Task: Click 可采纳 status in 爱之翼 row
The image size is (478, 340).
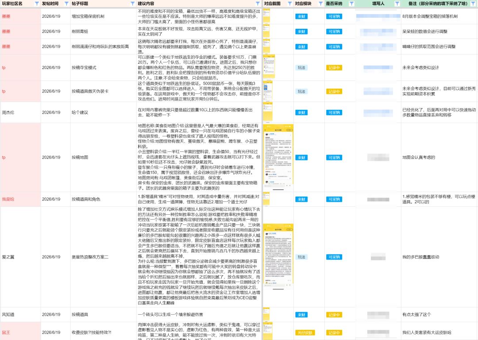Action: (334, 257)
